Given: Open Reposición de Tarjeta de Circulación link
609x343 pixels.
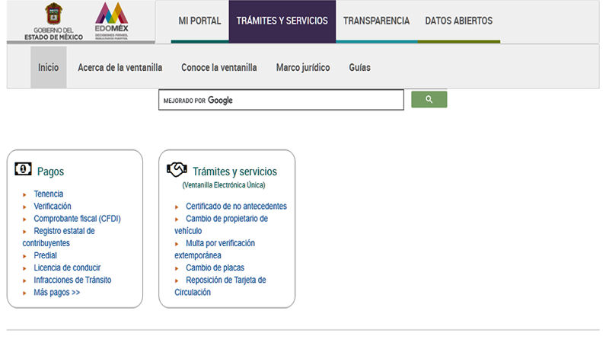Looking at the screenshot, I should 220,287.
